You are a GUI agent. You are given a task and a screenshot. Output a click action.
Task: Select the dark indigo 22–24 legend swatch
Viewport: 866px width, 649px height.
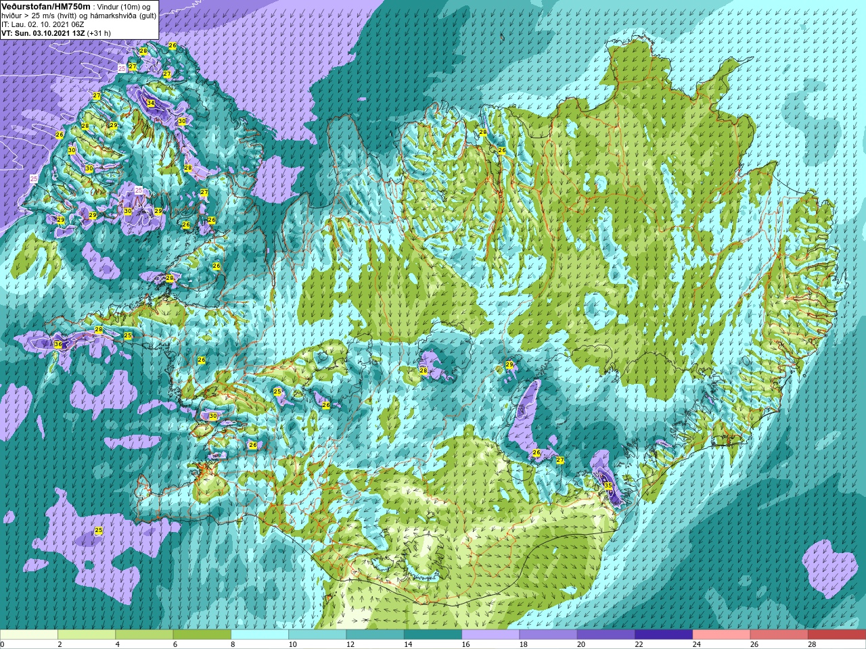(664, 635)
